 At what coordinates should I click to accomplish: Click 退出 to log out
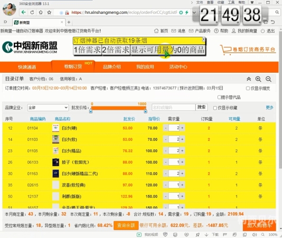(x=268, y=31)
